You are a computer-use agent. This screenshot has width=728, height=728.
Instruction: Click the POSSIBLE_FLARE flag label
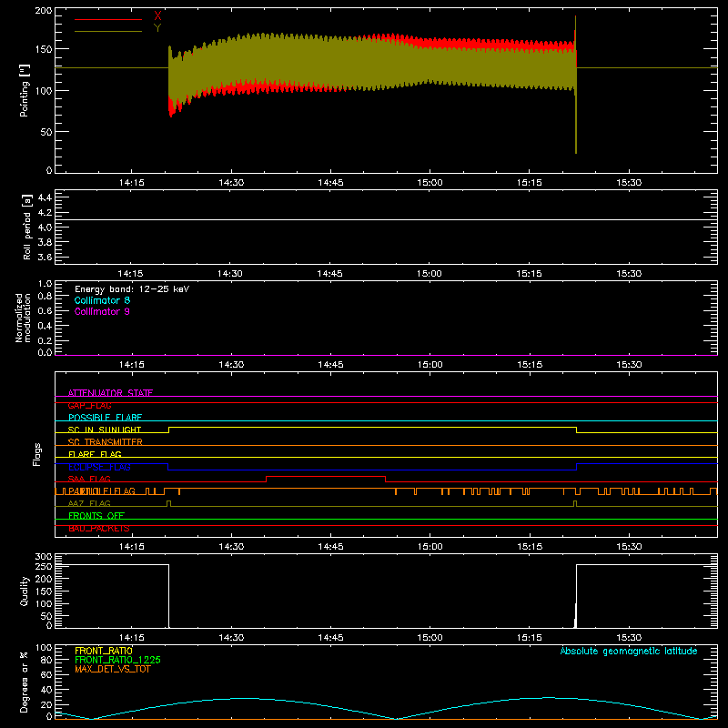(105, 418)
